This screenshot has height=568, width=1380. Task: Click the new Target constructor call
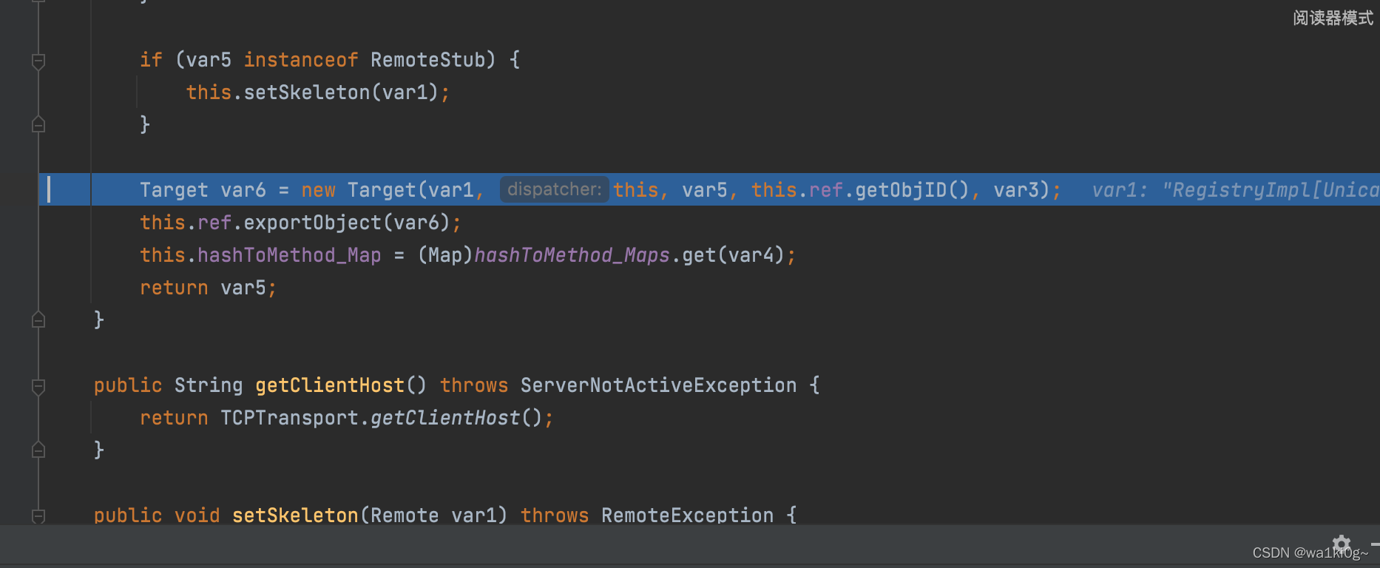[x=387, y=190]
